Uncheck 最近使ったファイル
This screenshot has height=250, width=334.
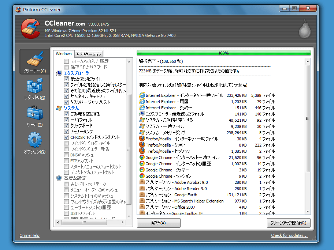[x=66, y=79]
